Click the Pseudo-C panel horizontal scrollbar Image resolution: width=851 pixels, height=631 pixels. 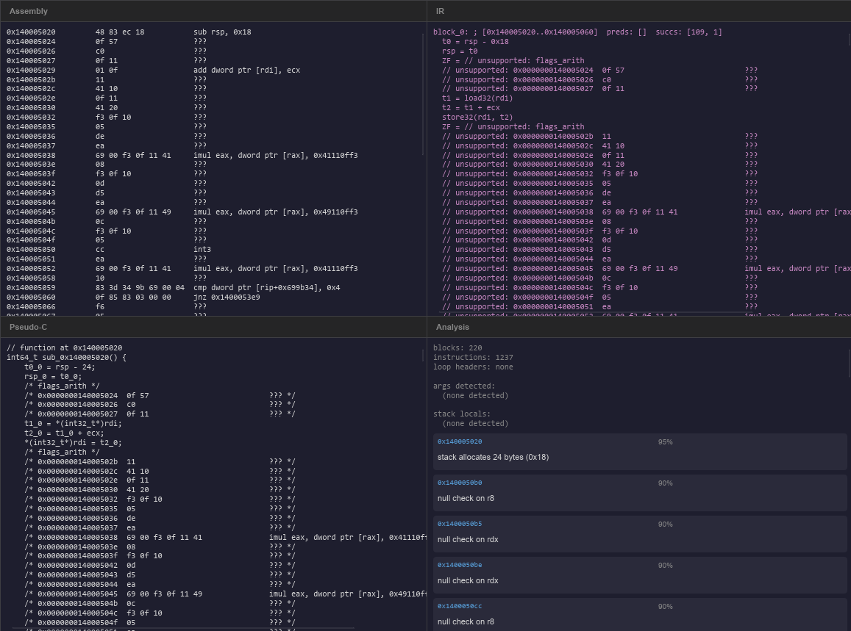[182, 629]
